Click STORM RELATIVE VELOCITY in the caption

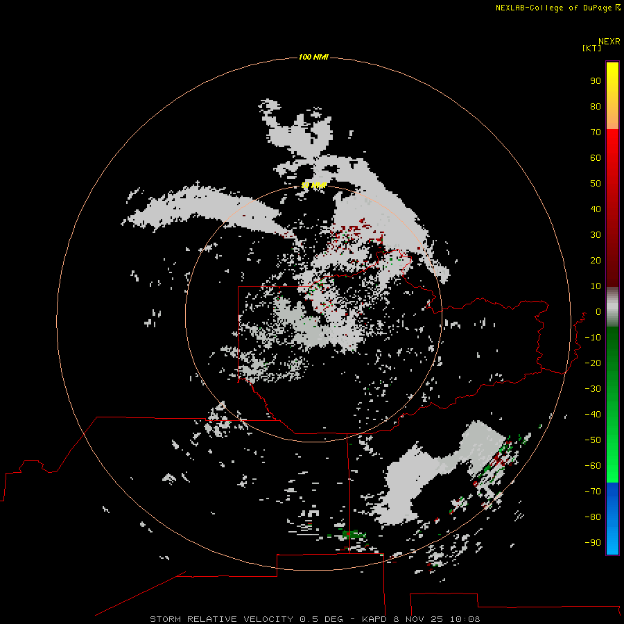pos(221,619)
